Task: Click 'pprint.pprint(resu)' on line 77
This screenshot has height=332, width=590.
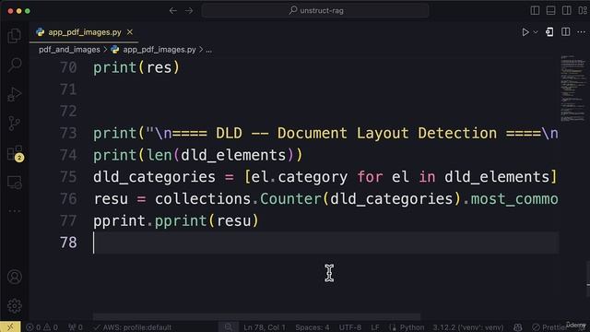Action: point(176,220)
